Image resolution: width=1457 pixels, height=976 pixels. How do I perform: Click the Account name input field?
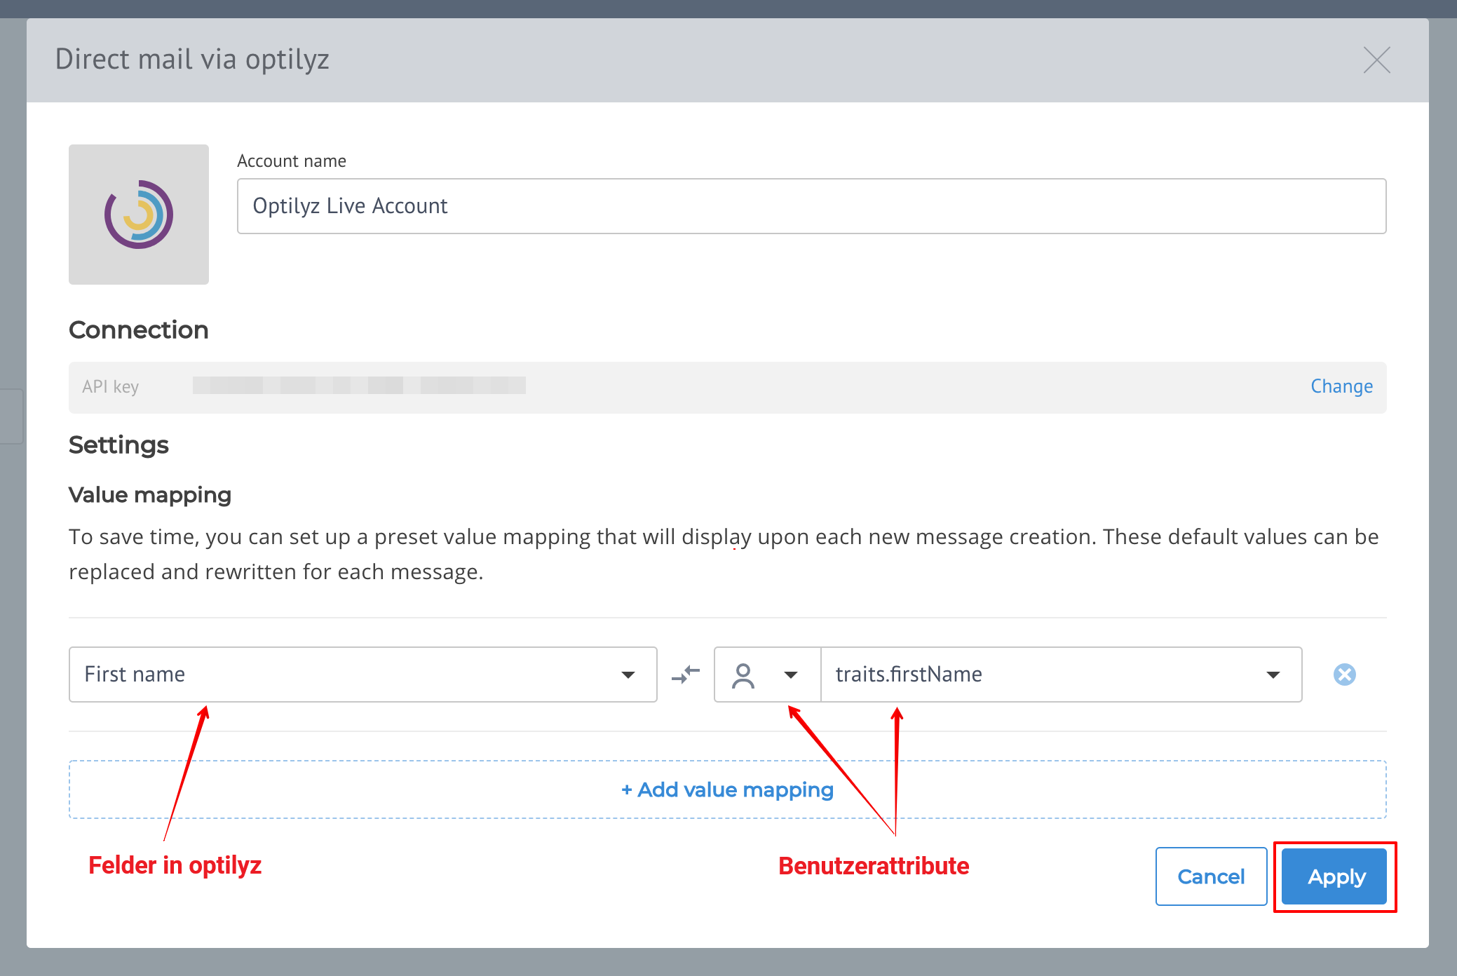pos(811,206)
